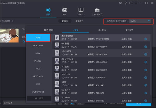The image size is (156, 108).
Task: Open settings gear for 4K 動画 preset
Action: (145, 47)
